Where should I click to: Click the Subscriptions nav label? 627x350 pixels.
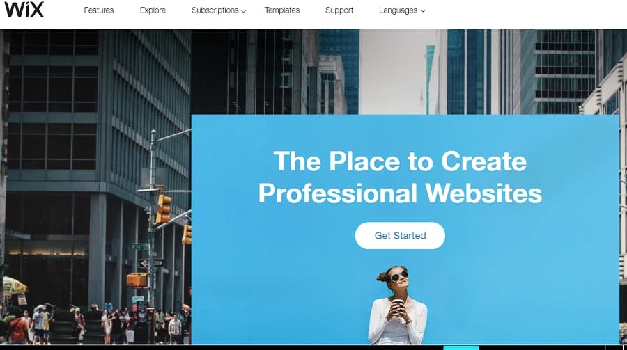tap(215, 10)
